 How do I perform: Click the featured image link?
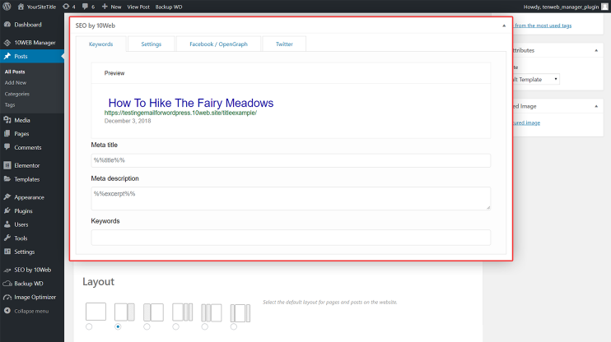tap(526, 122)
